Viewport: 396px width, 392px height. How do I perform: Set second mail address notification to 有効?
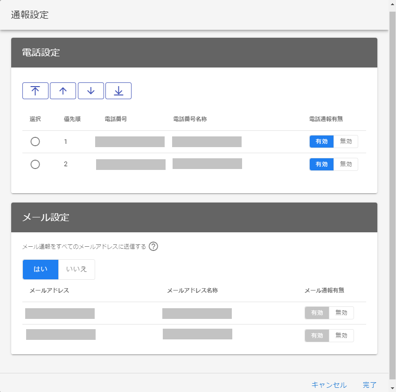coord(317,336)
